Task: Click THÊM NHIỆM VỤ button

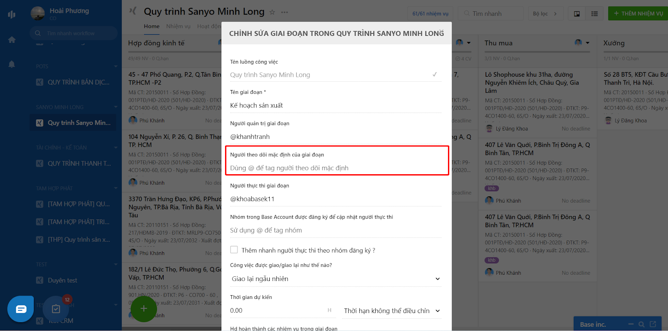Action: point(638,14)
